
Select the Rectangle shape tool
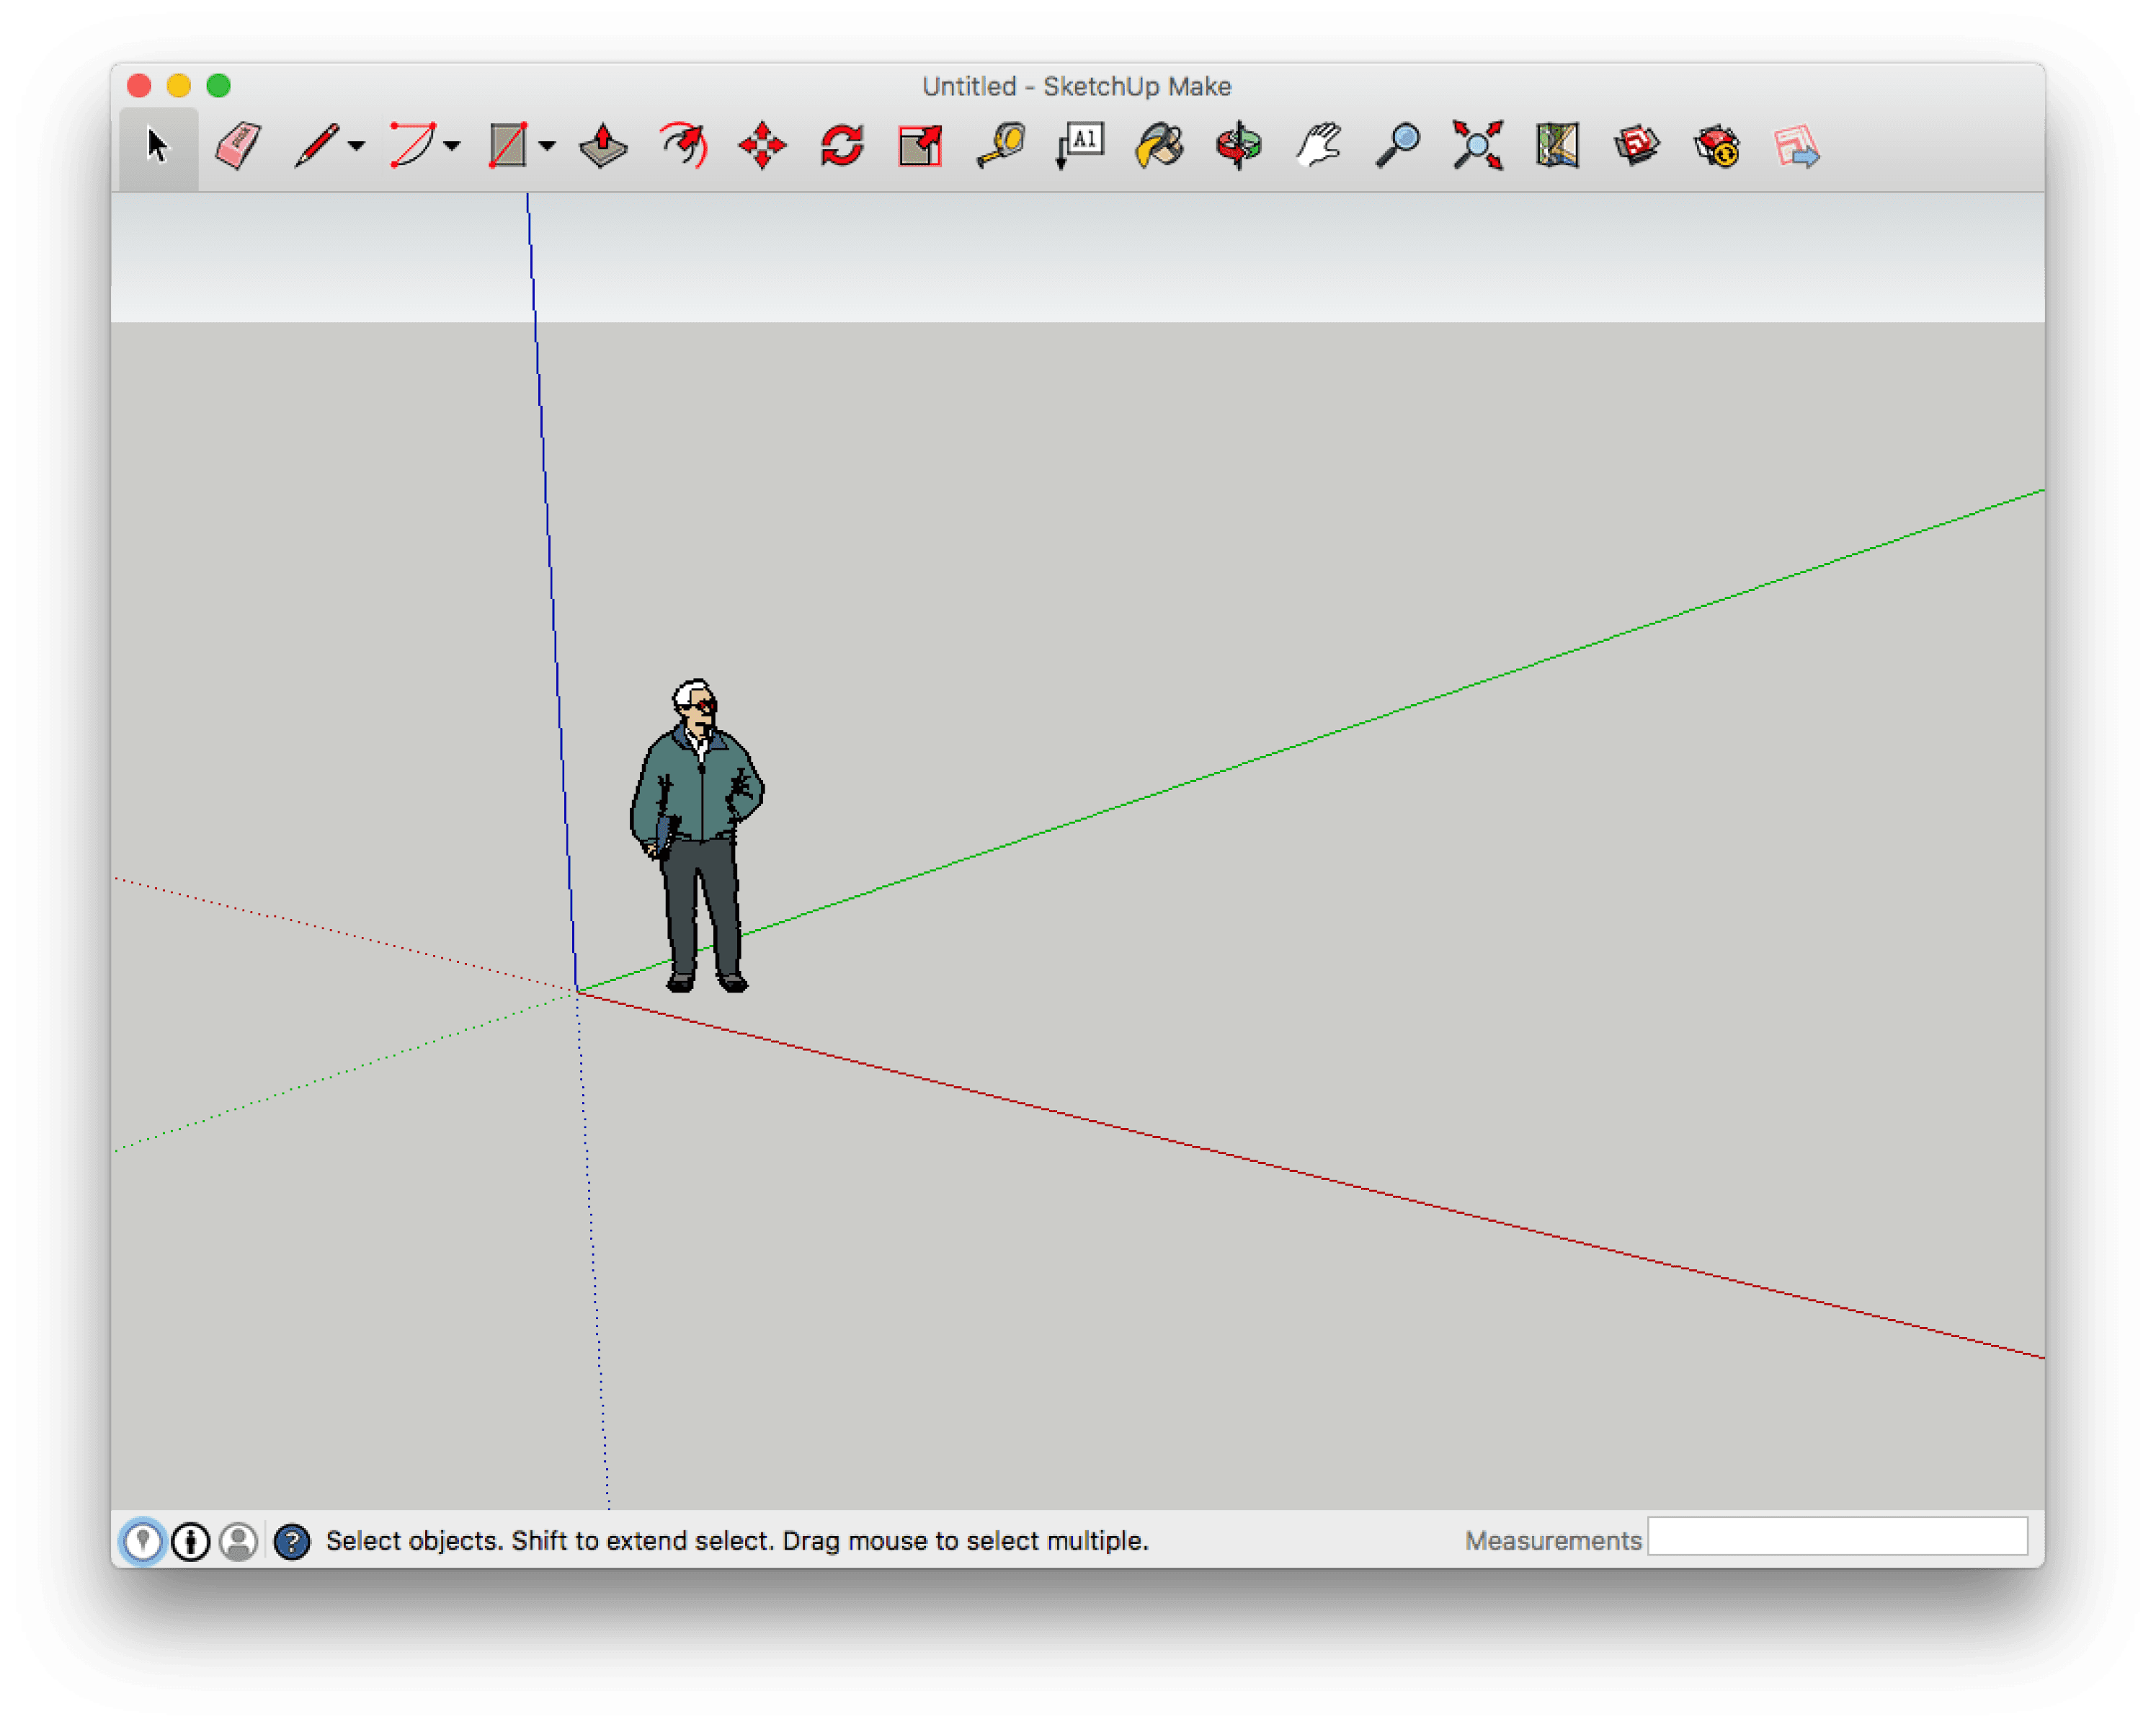tap(508, 146)
